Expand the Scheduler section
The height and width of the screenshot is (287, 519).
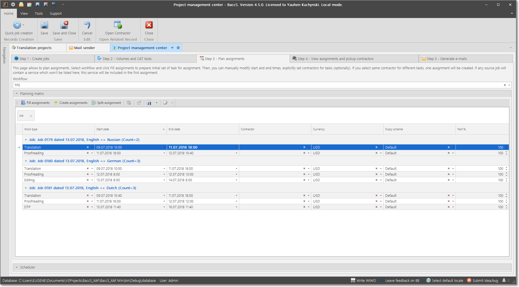(x=17, y=267)
